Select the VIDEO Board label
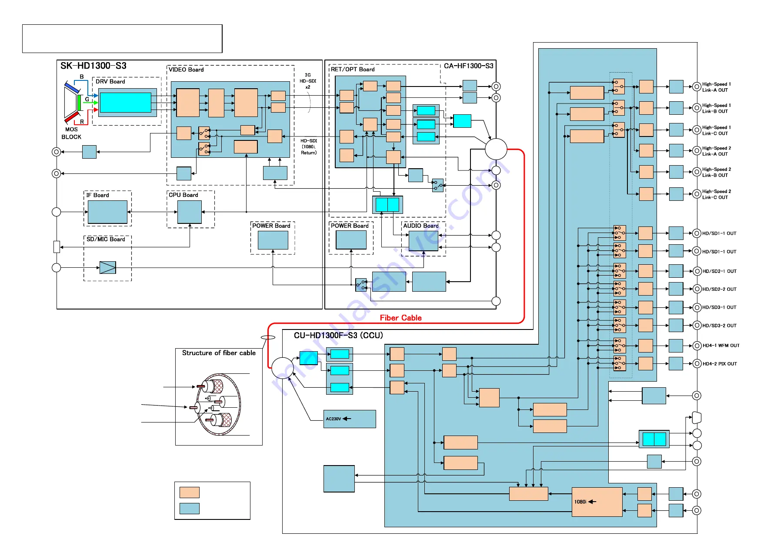 (x=186, y=70)
